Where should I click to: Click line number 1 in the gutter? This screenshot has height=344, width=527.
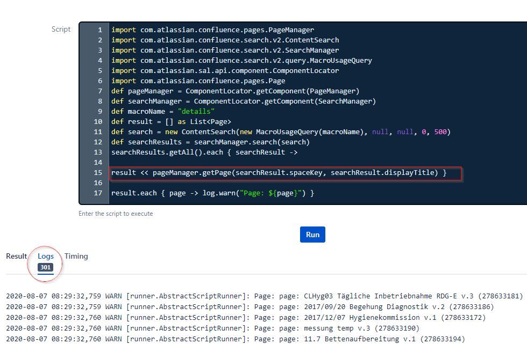tap(99, 30)
